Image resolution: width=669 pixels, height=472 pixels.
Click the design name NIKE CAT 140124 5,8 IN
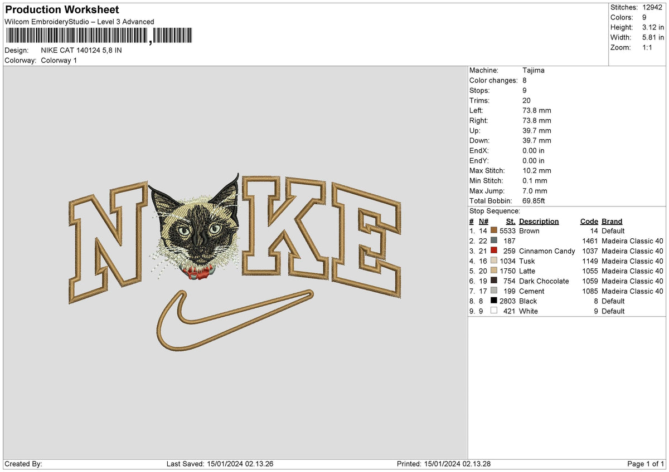coord(81,50)
